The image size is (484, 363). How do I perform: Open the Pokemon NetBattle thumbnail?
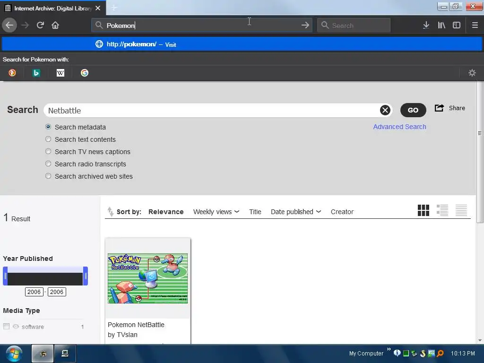tap(147, 278)
